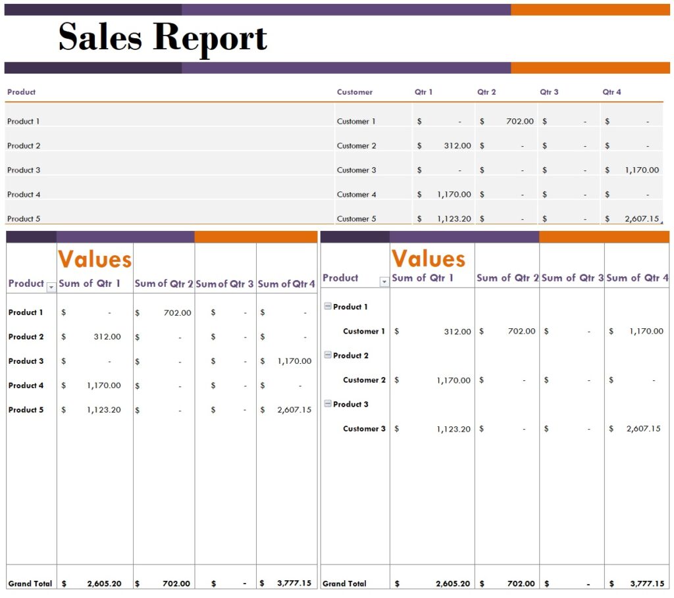Select the Sum of Qtr 1 column header
This screenshot has height=598, width=674.
click(x=89, y=284)
